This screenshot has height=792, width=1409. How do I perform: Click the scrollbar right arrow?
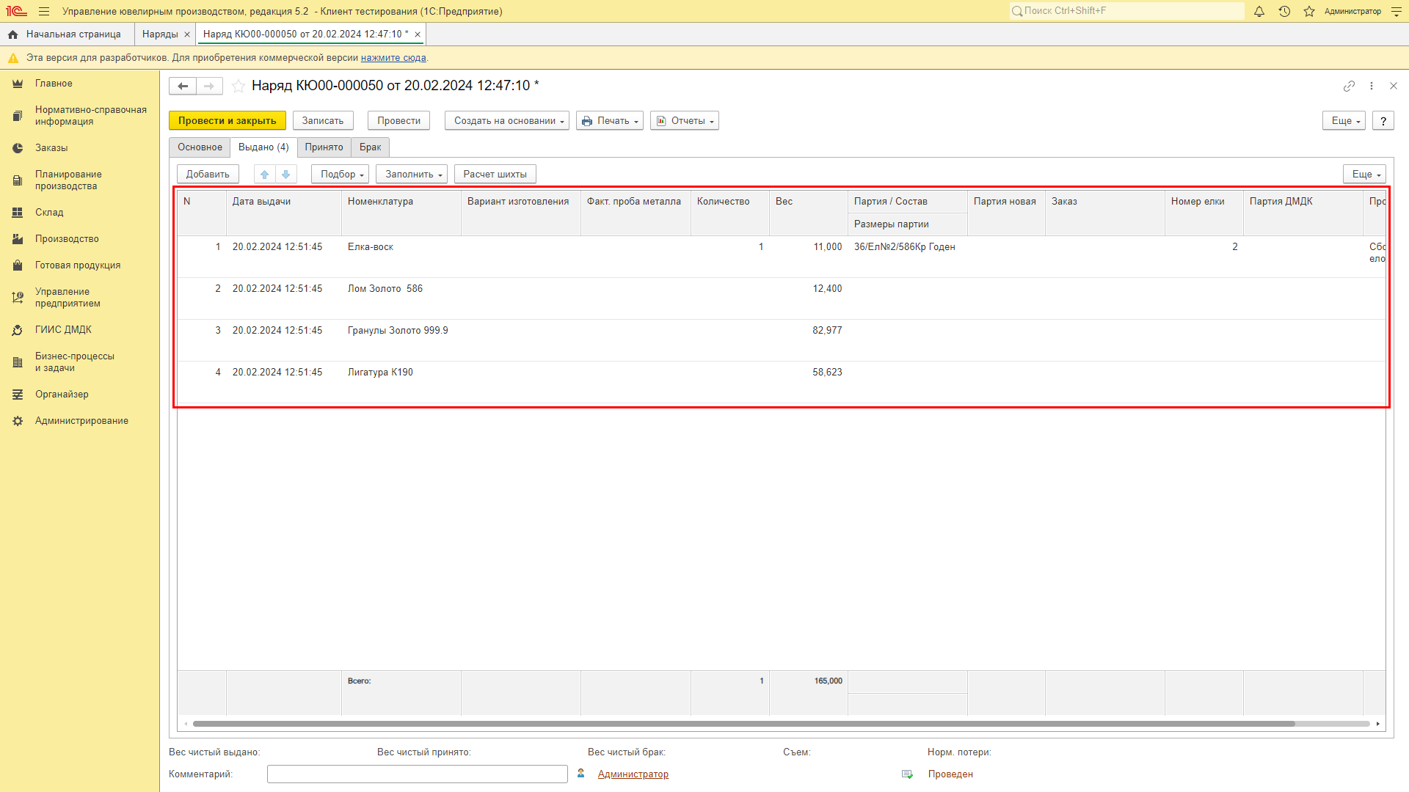1378,724
